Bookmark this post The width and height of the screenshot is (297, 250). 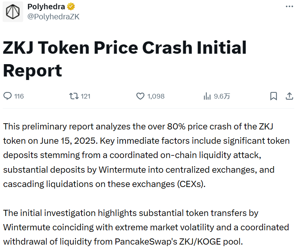click(273, 96)
